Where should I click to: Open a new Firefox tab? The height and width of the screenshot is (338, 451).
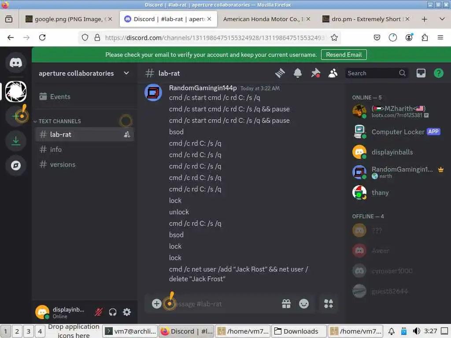tap(424, 19)
